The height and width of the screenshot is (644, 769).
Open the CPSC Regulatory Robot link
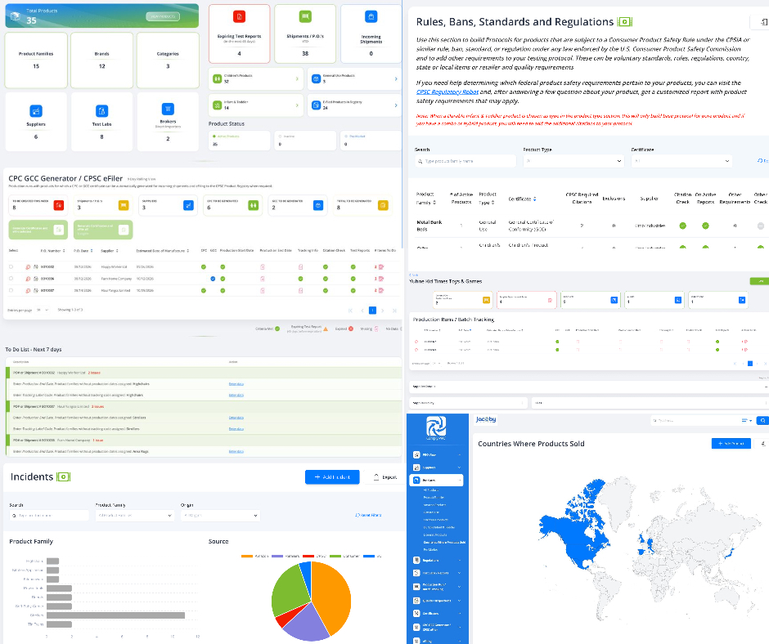click(x=447, y=92)
